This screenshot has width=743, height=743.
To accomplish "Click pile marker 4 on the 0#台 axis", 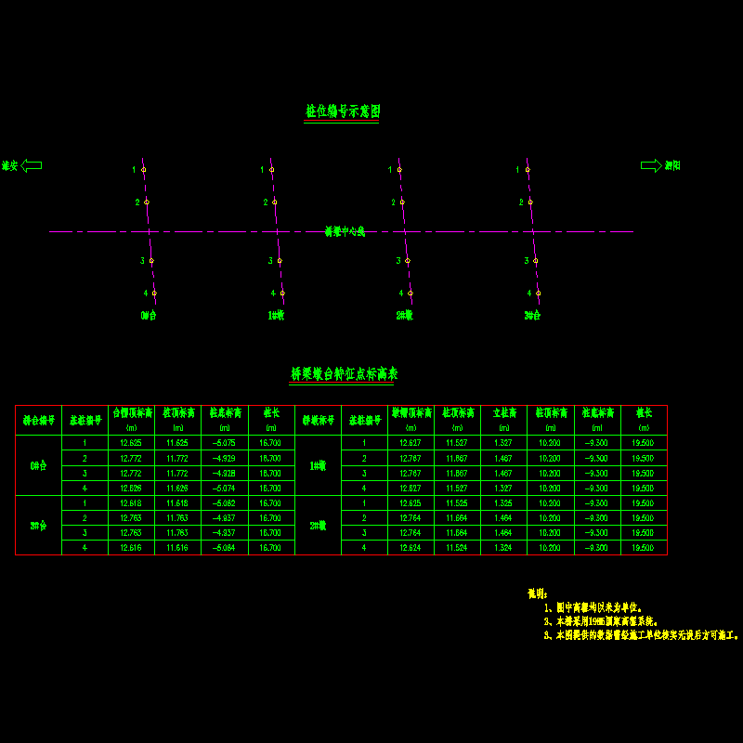I will point(154,293).
